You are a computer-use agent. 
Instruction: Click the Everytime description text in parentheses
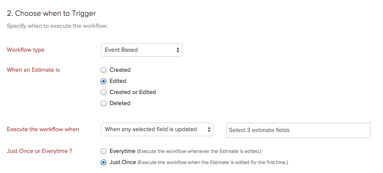tap(199, 152)
